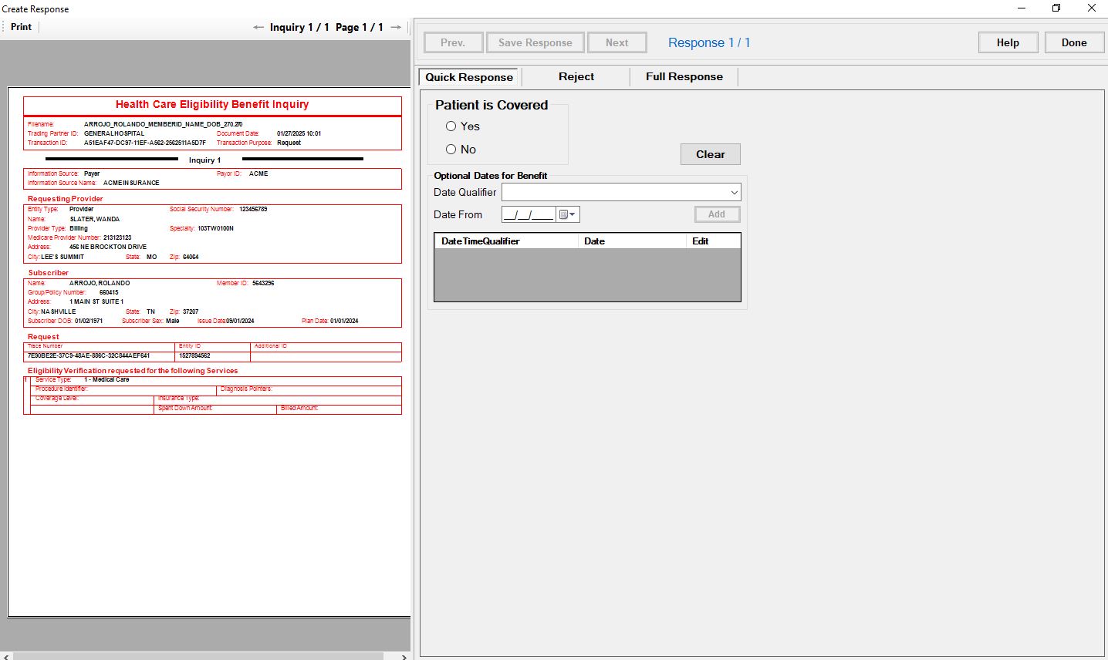The height and width of the screenshot is (660, 1108).
Task: Click the 'ACME INSURANCE' source name
Action: coord(131,183)
